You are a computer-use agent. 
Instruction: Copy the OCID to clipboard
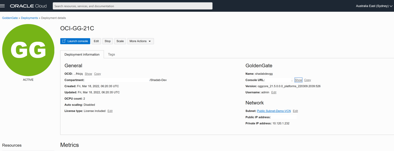coord(97,74)
